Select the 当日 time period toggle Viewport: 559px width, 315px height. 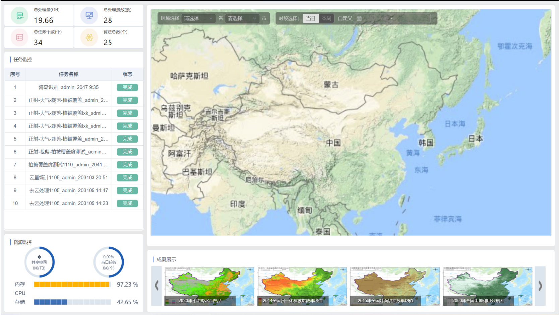point(311,18)
